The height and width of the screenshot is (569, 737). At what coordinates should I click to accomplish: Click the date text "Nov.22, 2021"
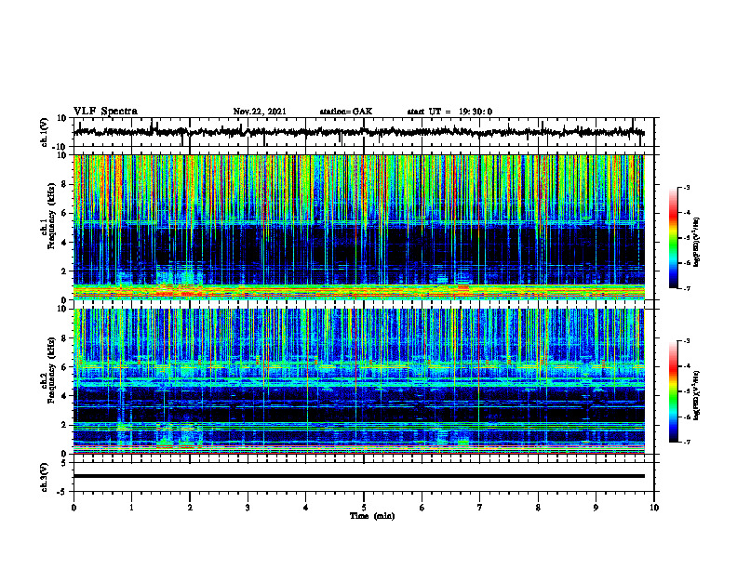[x=260, y=112]
